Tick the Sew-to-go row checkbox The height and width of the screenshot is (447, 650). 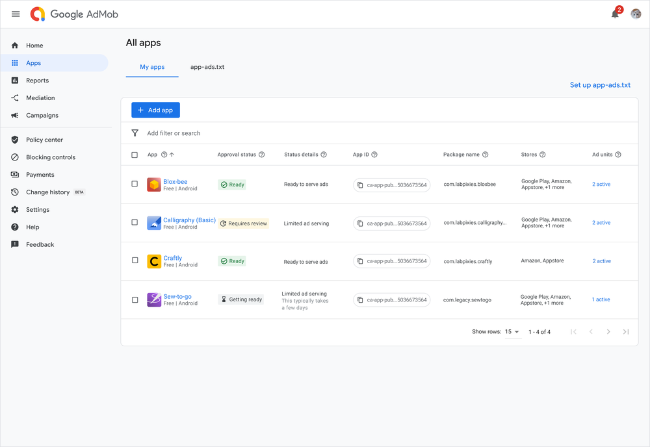(135, 300)
